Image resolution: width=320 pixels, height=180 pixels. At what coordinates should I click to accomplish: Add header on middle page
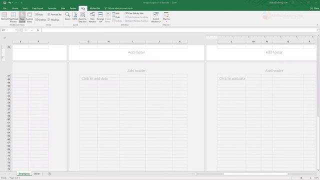(136, 71)
